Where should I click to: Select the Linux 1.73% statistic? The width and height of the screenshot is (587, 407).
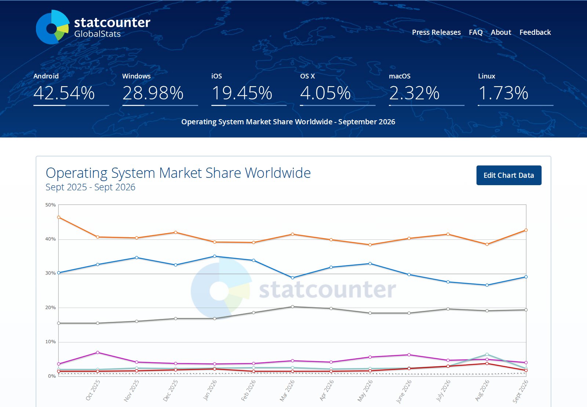click(x=515, y=89)
